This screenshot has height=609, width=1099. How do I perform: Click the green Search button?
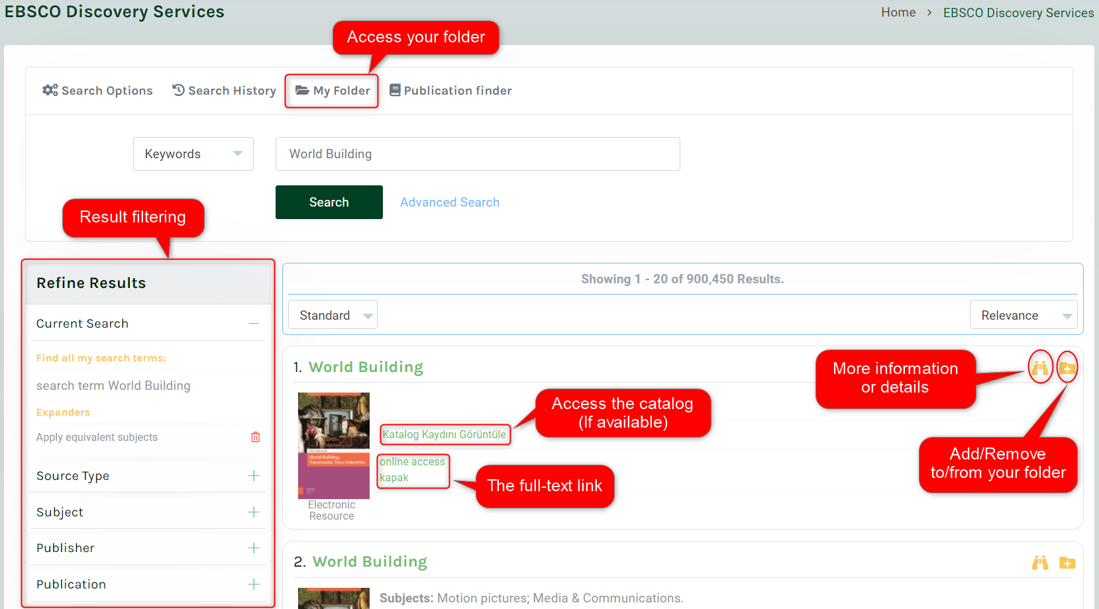(x=329, y=203)
